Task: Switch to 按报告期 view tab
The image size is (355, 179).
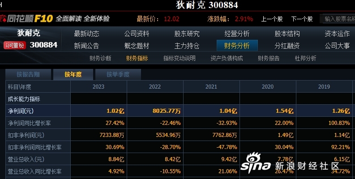Action: [28, 74]
